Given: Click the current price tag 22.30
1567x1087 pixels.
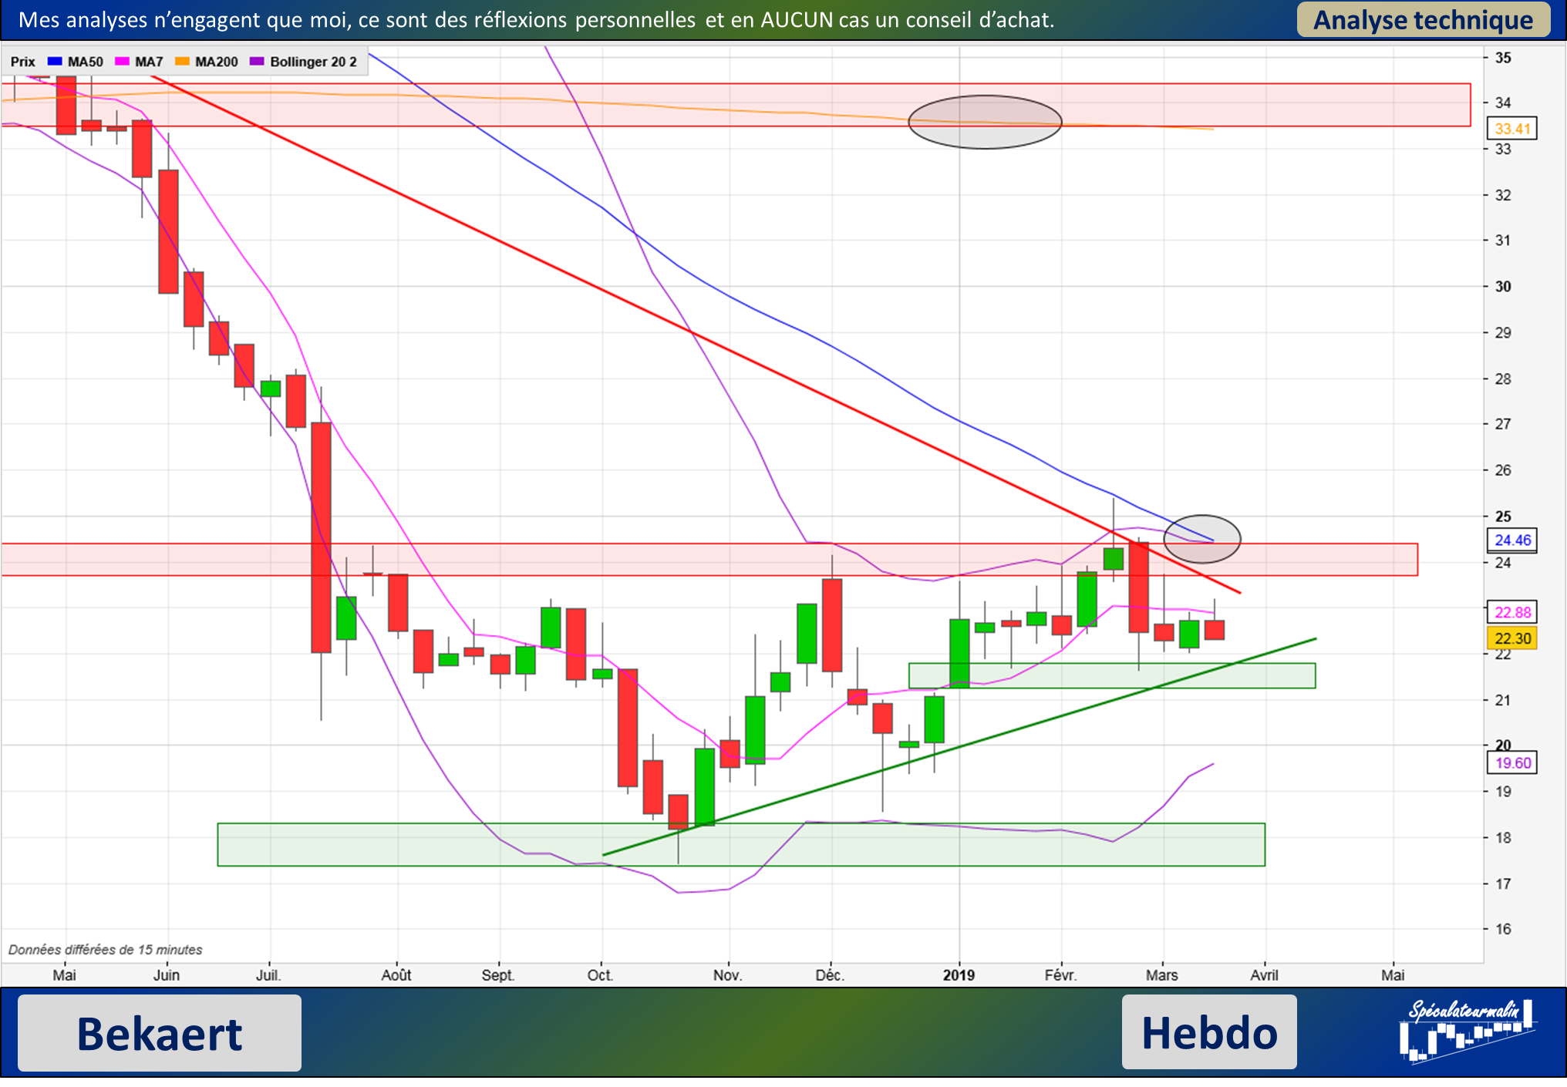Looking at the screenshot, I should (1512, 638).
